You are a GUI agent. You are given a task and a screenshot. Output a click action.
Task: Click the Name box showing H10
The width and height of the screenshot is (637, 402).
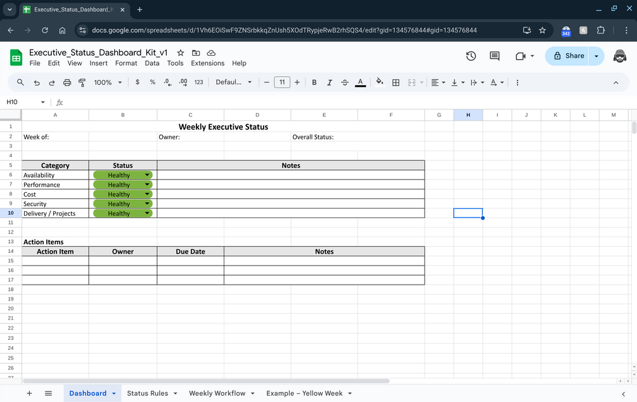25,102
